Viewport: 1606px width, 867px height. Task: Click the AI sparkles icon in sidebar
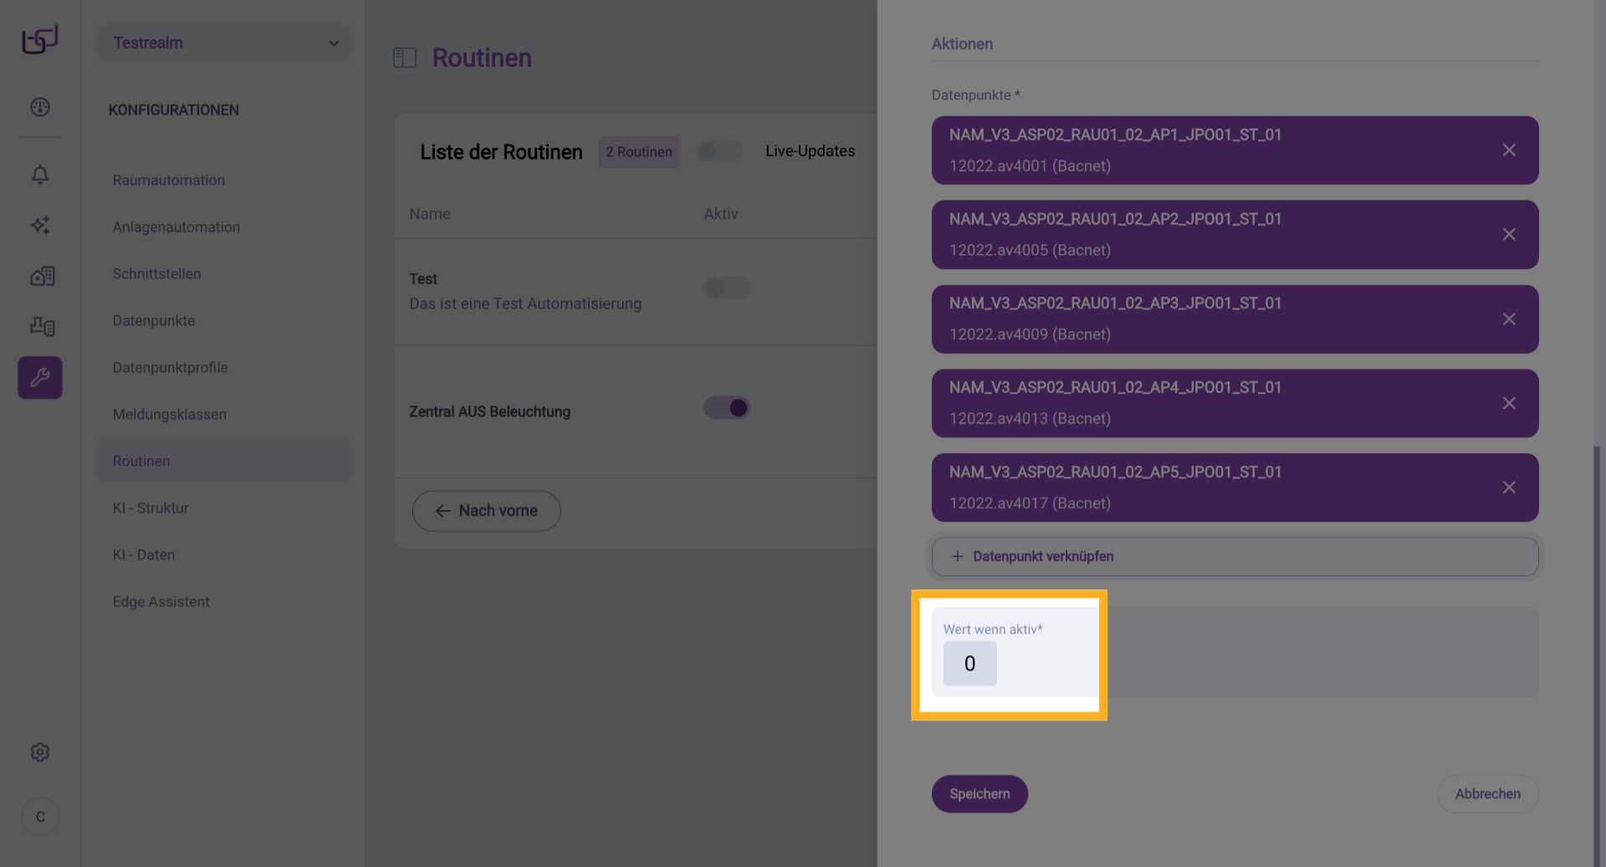40,225
